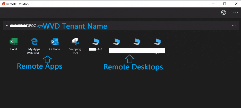The height and width of the screenshot is (108, 241).
Task: Minimize the Remote Desktop window
Action: pyautogui.click(x=213, y=4)
